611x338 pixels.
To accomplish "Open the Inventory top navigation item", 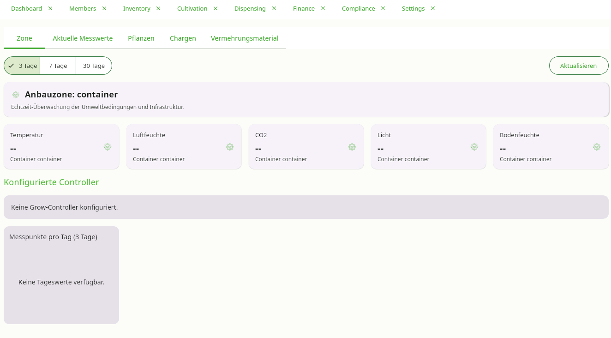I will click(137, 8).
